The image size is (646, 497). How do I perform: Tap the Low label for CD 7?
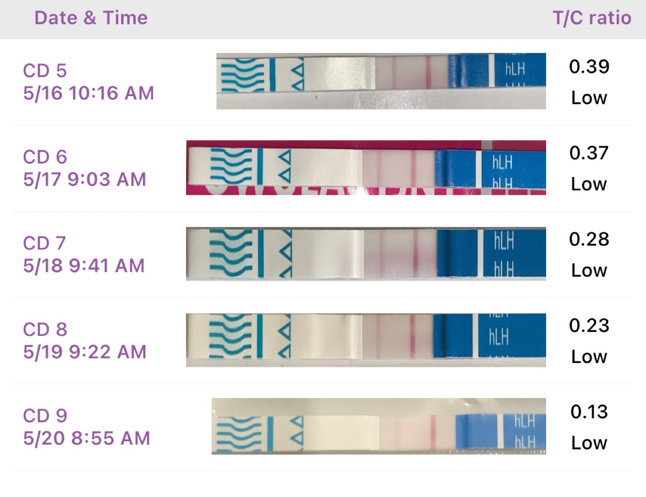589,270
